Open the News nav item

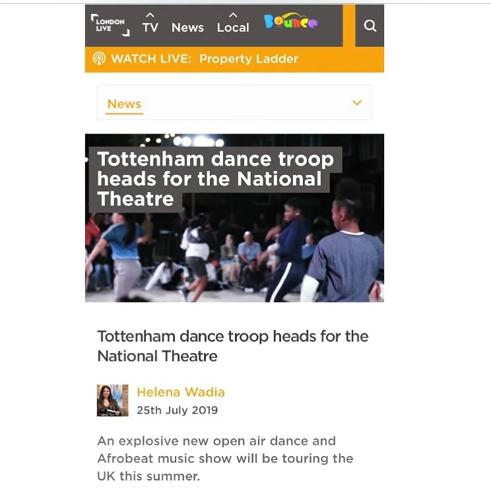pos(187,28)
